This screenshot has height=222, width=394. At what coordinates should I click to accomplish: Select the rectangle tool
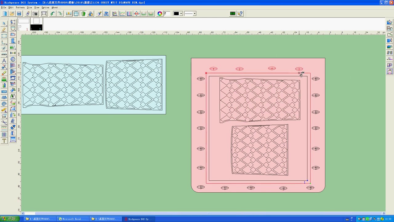[x=4, y=36]
